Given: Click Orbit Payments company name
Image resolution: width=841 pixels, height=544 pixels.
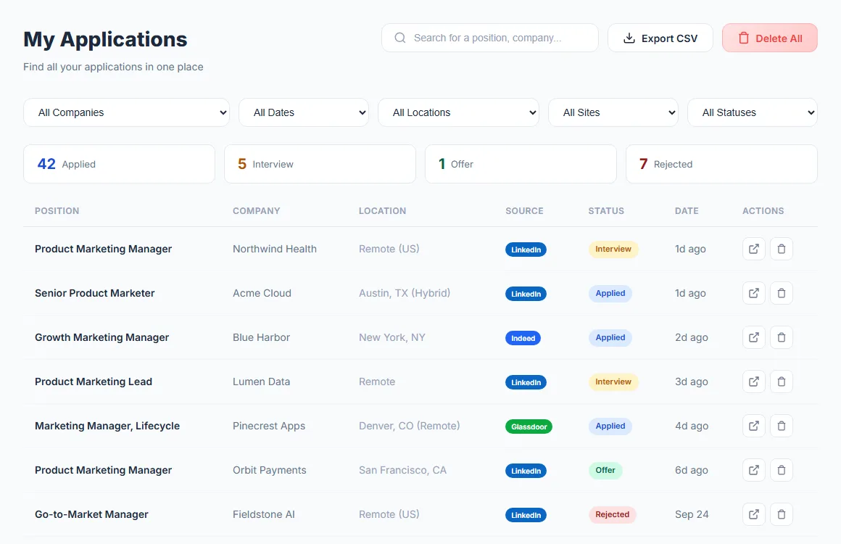Looking at the screenshot, I should (269, 470).
